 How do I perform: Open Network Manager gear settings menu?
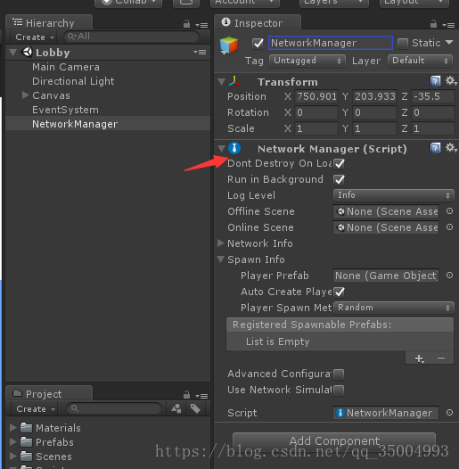click(x=451, y=148)
